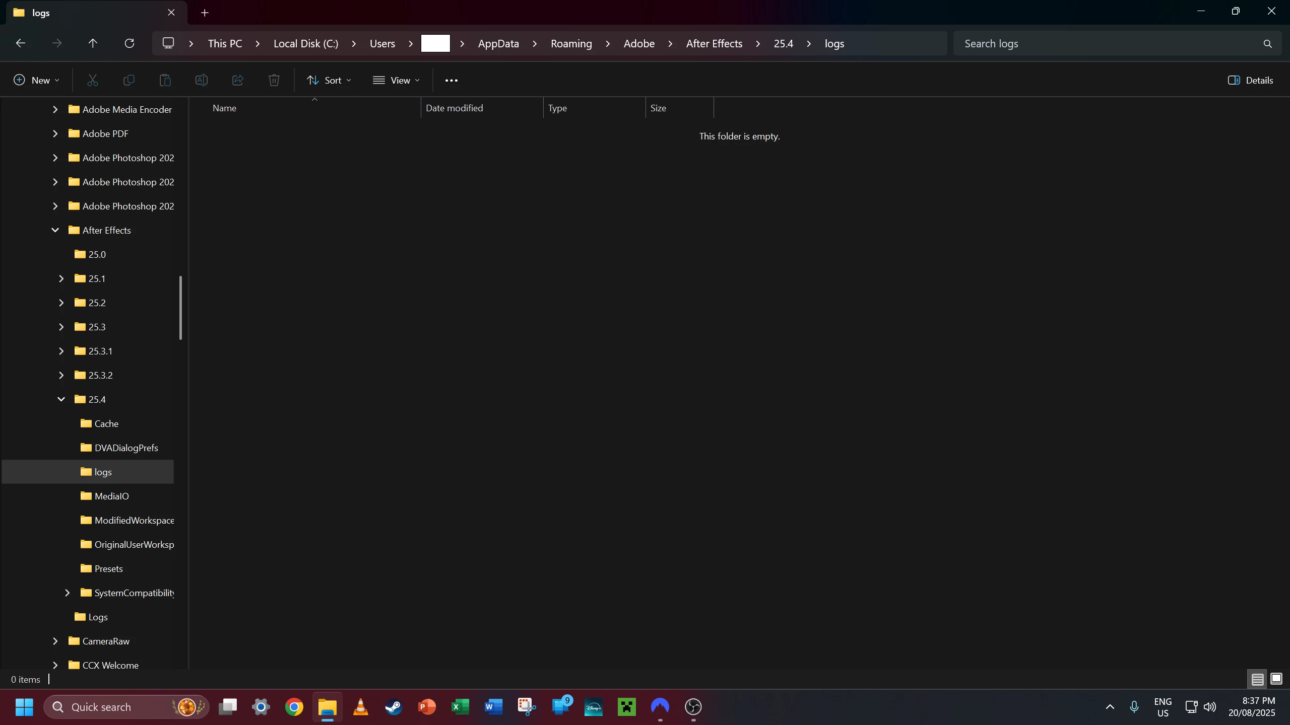This screenshot has width=1290, height=725.
Task: Sort by Date modified column header
Action: (x=454, y=108)
